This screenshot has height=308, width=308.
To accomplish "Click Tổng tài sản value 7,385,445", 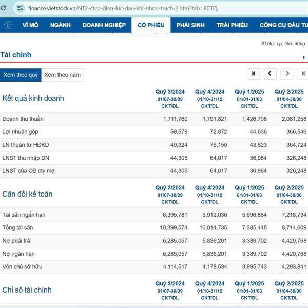I will (x=255, y=227).
